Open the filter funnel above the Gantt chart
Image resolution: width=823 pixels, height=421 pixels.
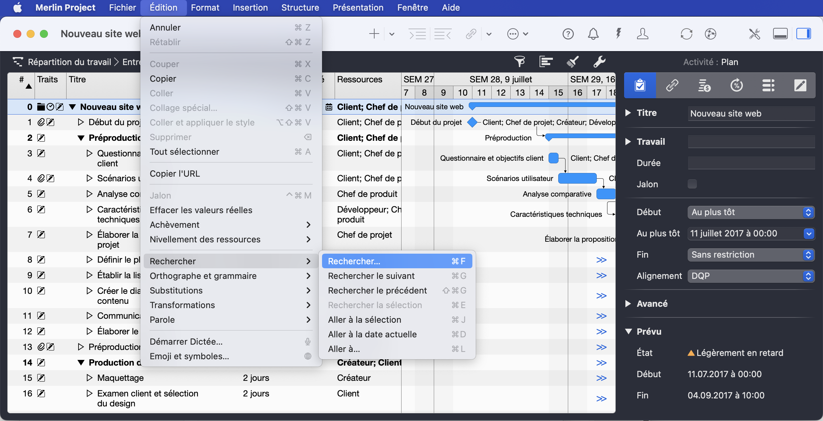point(520,61)
